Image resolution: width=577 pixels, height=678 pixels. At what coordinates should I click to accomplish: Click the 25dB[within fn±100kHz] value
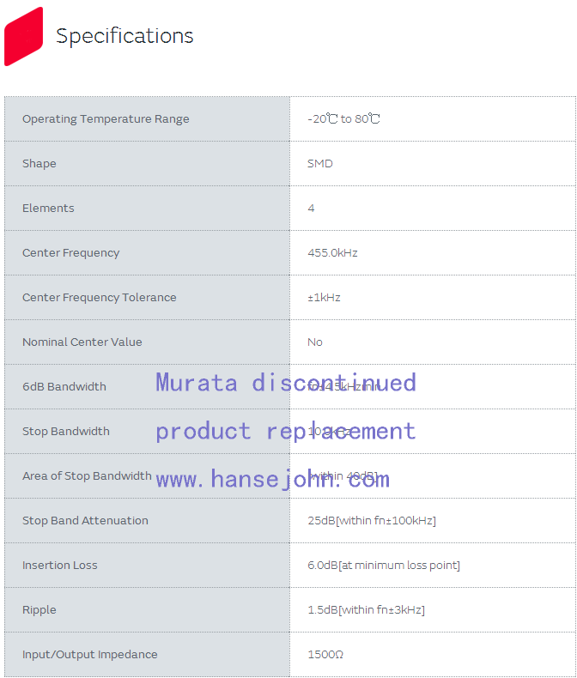(372, 521)
